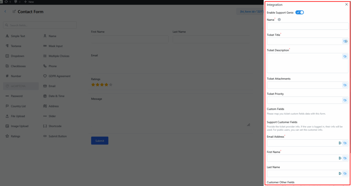351x186 pixels.
Task: Click the edit pencil icon beside Contact Form
Action: (x=14, y=12)
